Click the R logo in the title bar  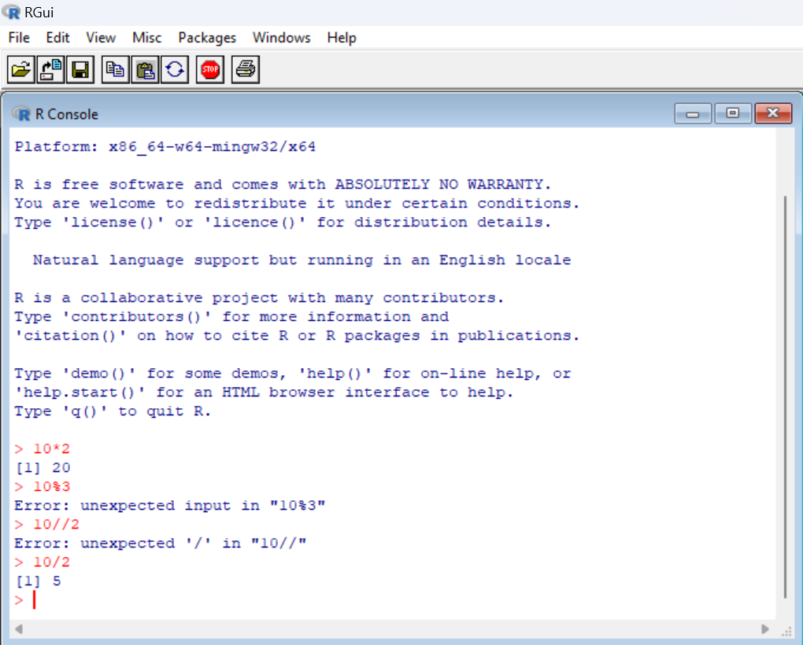[x=9, y=11]
